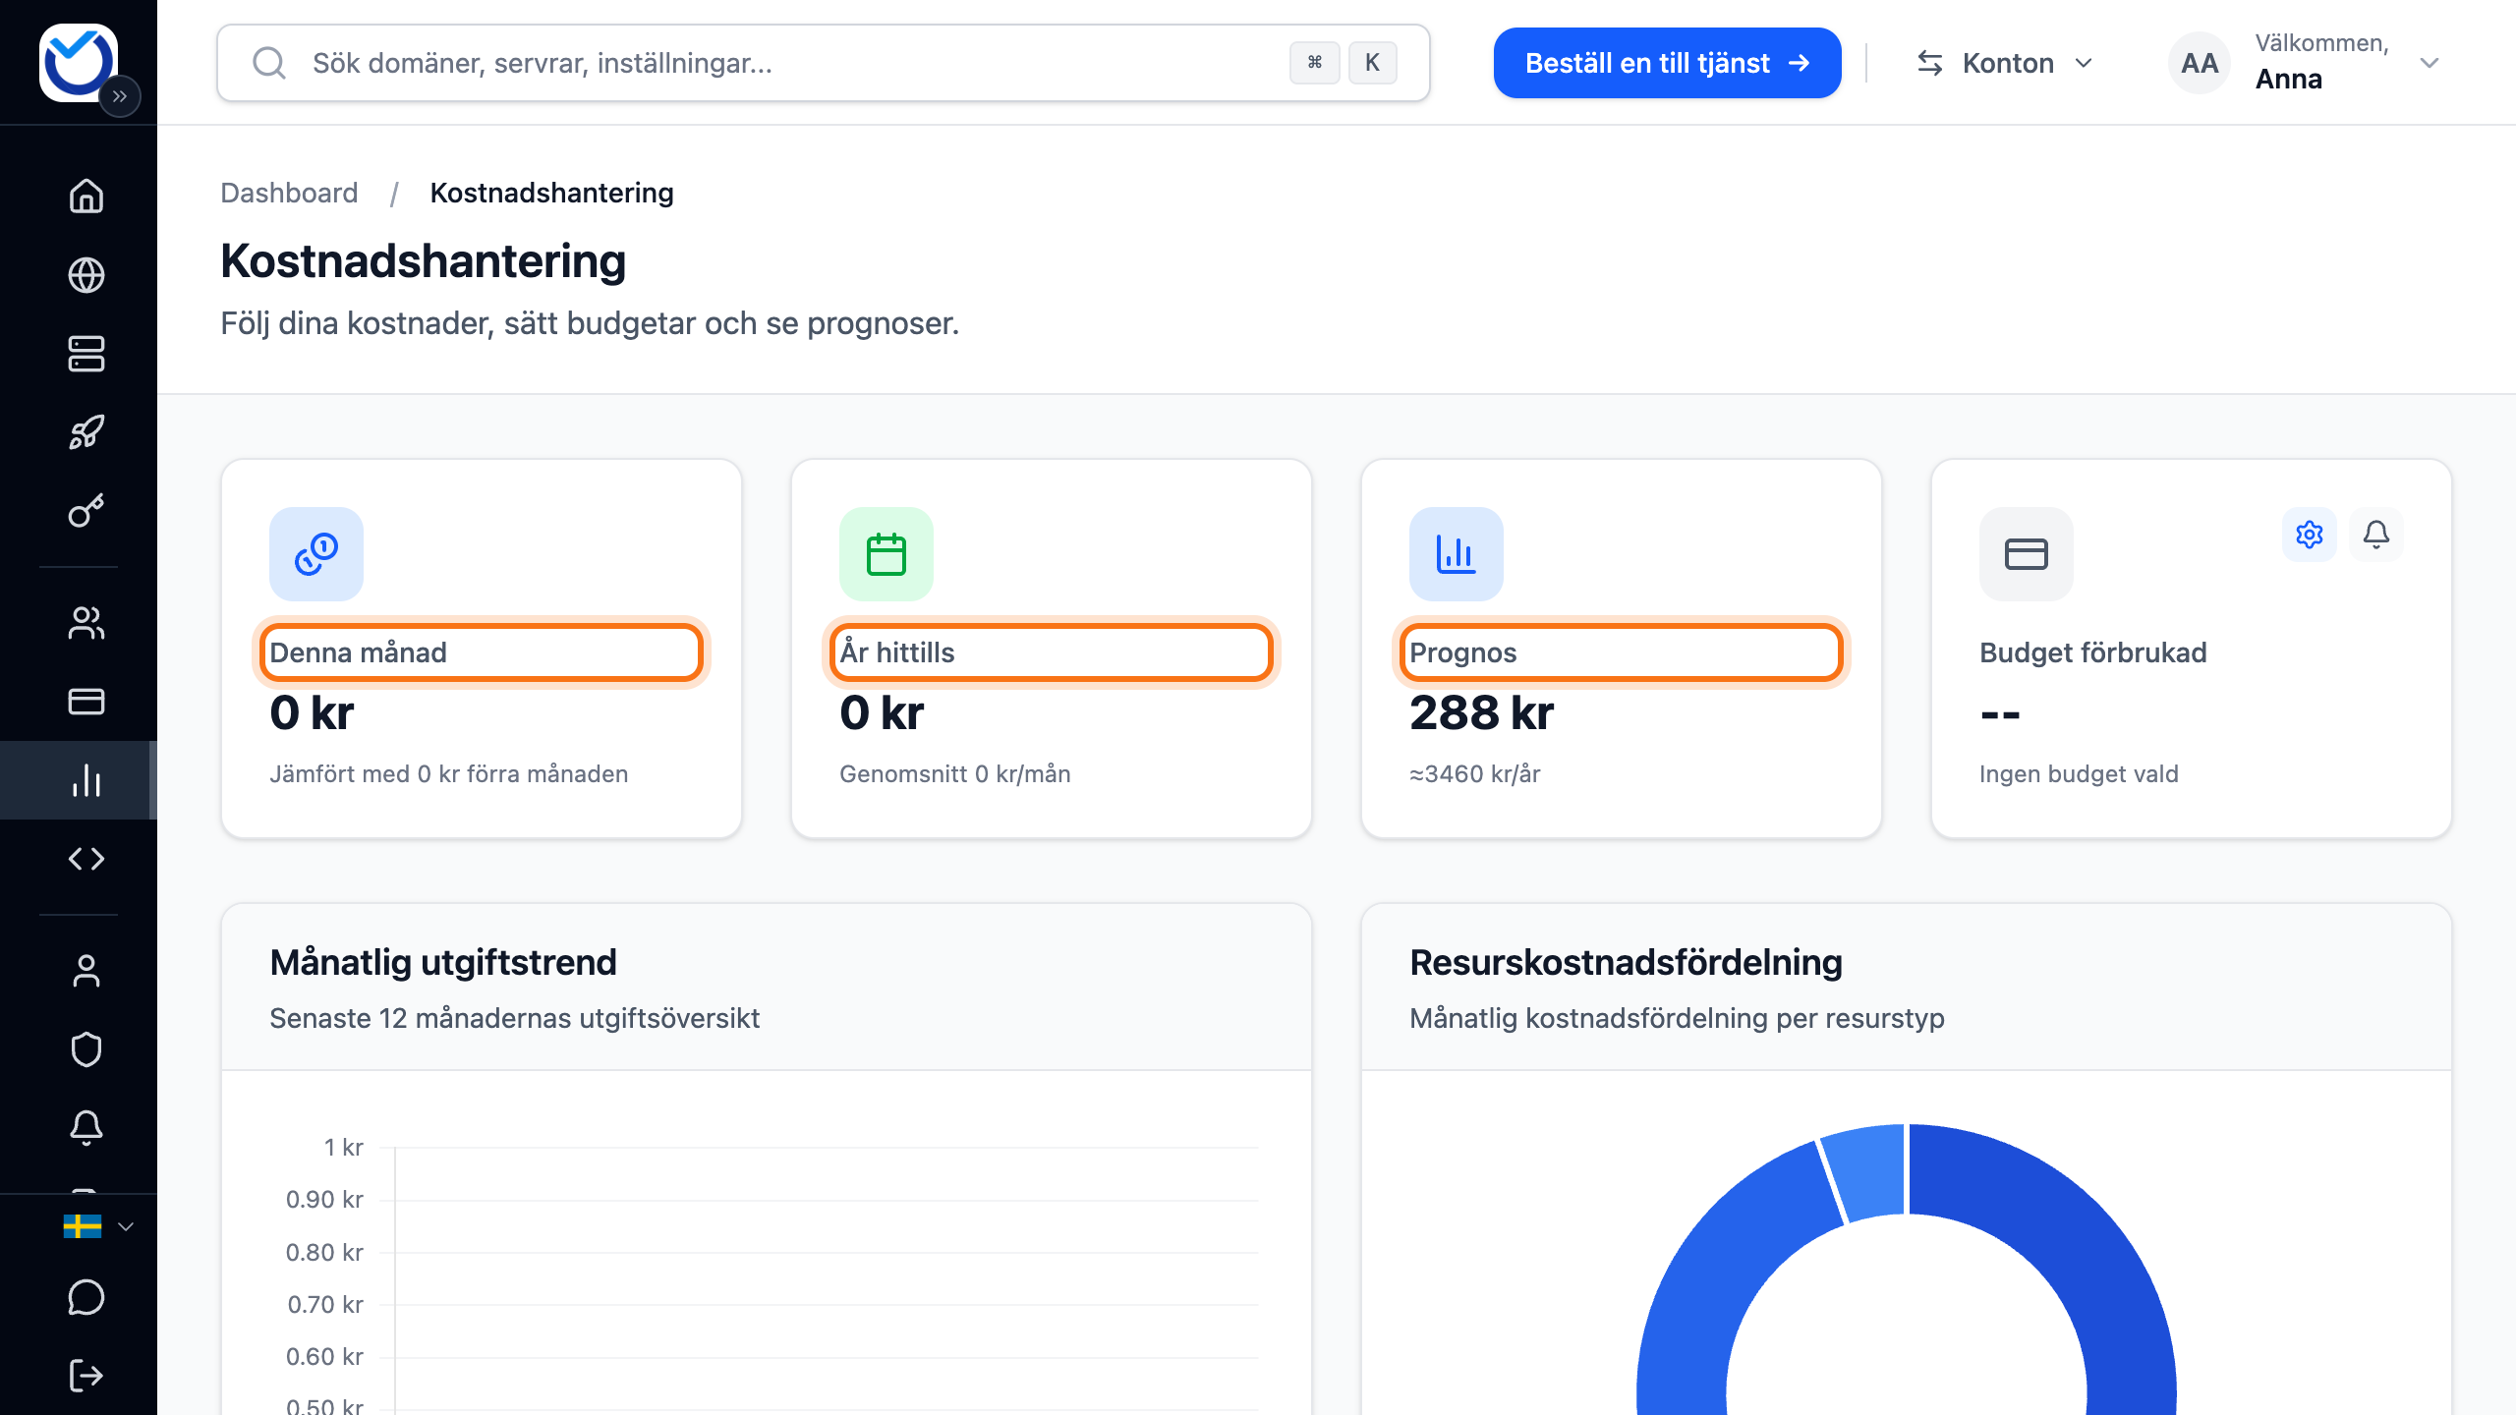Click the card icon in Budget förbrukad card

[x=2027, y=554]
